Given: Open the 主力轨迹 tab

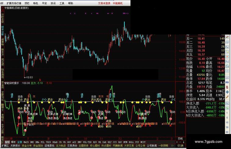Looking at the screenshot, I should pos(61,146).
